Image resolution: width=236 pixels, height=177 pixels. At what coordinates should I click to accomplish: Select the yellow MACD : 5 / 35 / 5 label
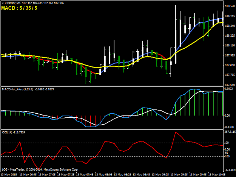(x=19, y=8)
